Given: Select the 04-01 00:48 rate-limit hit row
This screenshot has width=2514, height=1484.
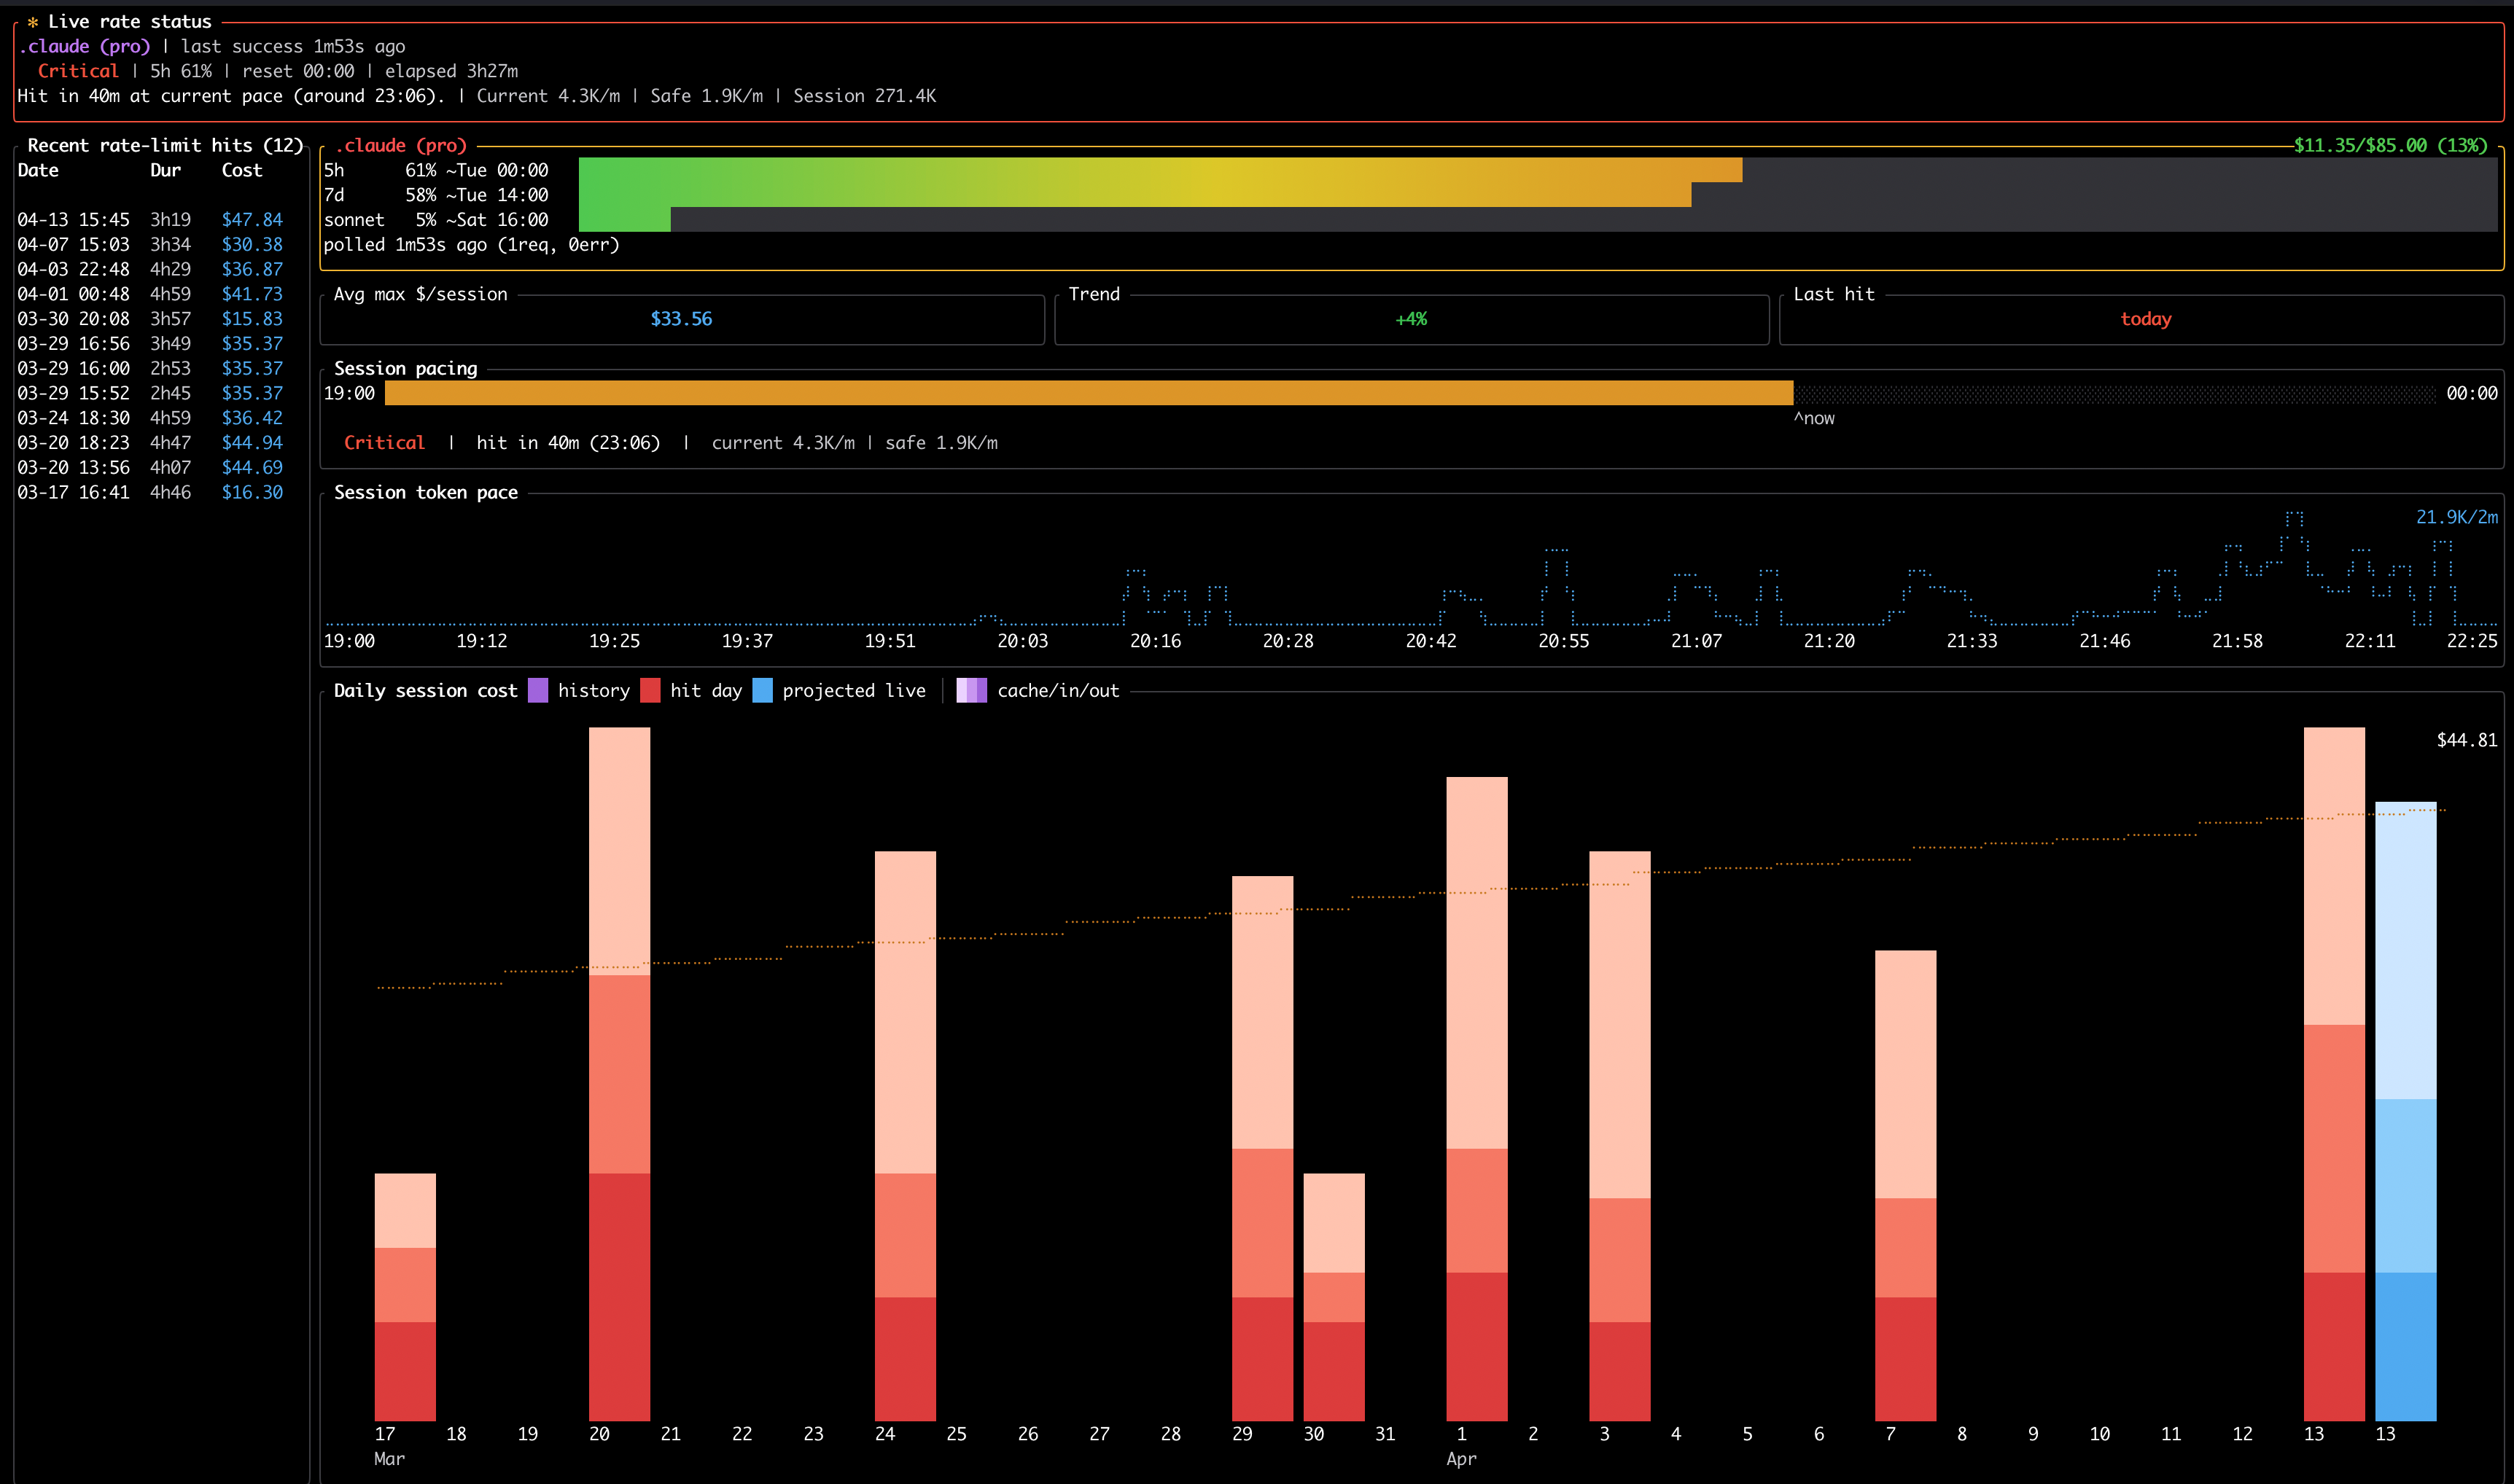Looking at the screenshot, I should (150, 294).
